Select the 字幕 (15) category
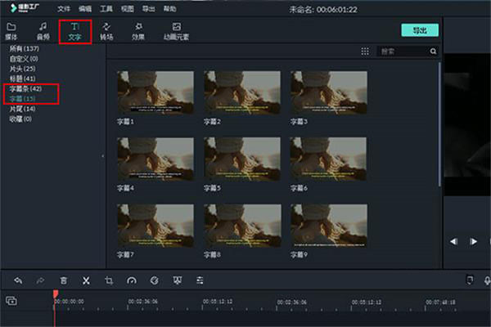The image size is (491, 327). [x=22, y=99]
